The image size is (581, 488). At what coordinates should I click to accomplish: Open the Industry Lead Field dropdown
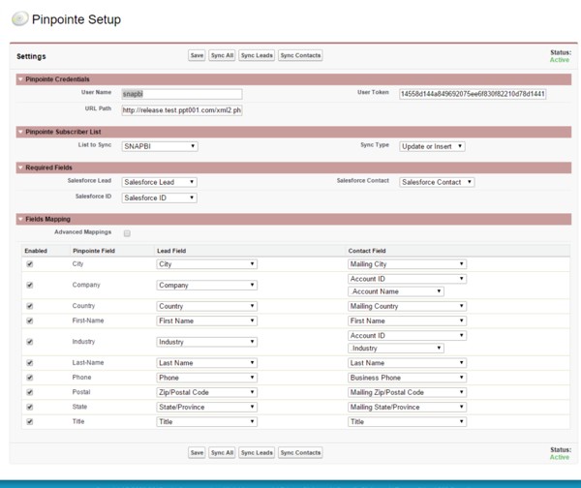(207, 342)
